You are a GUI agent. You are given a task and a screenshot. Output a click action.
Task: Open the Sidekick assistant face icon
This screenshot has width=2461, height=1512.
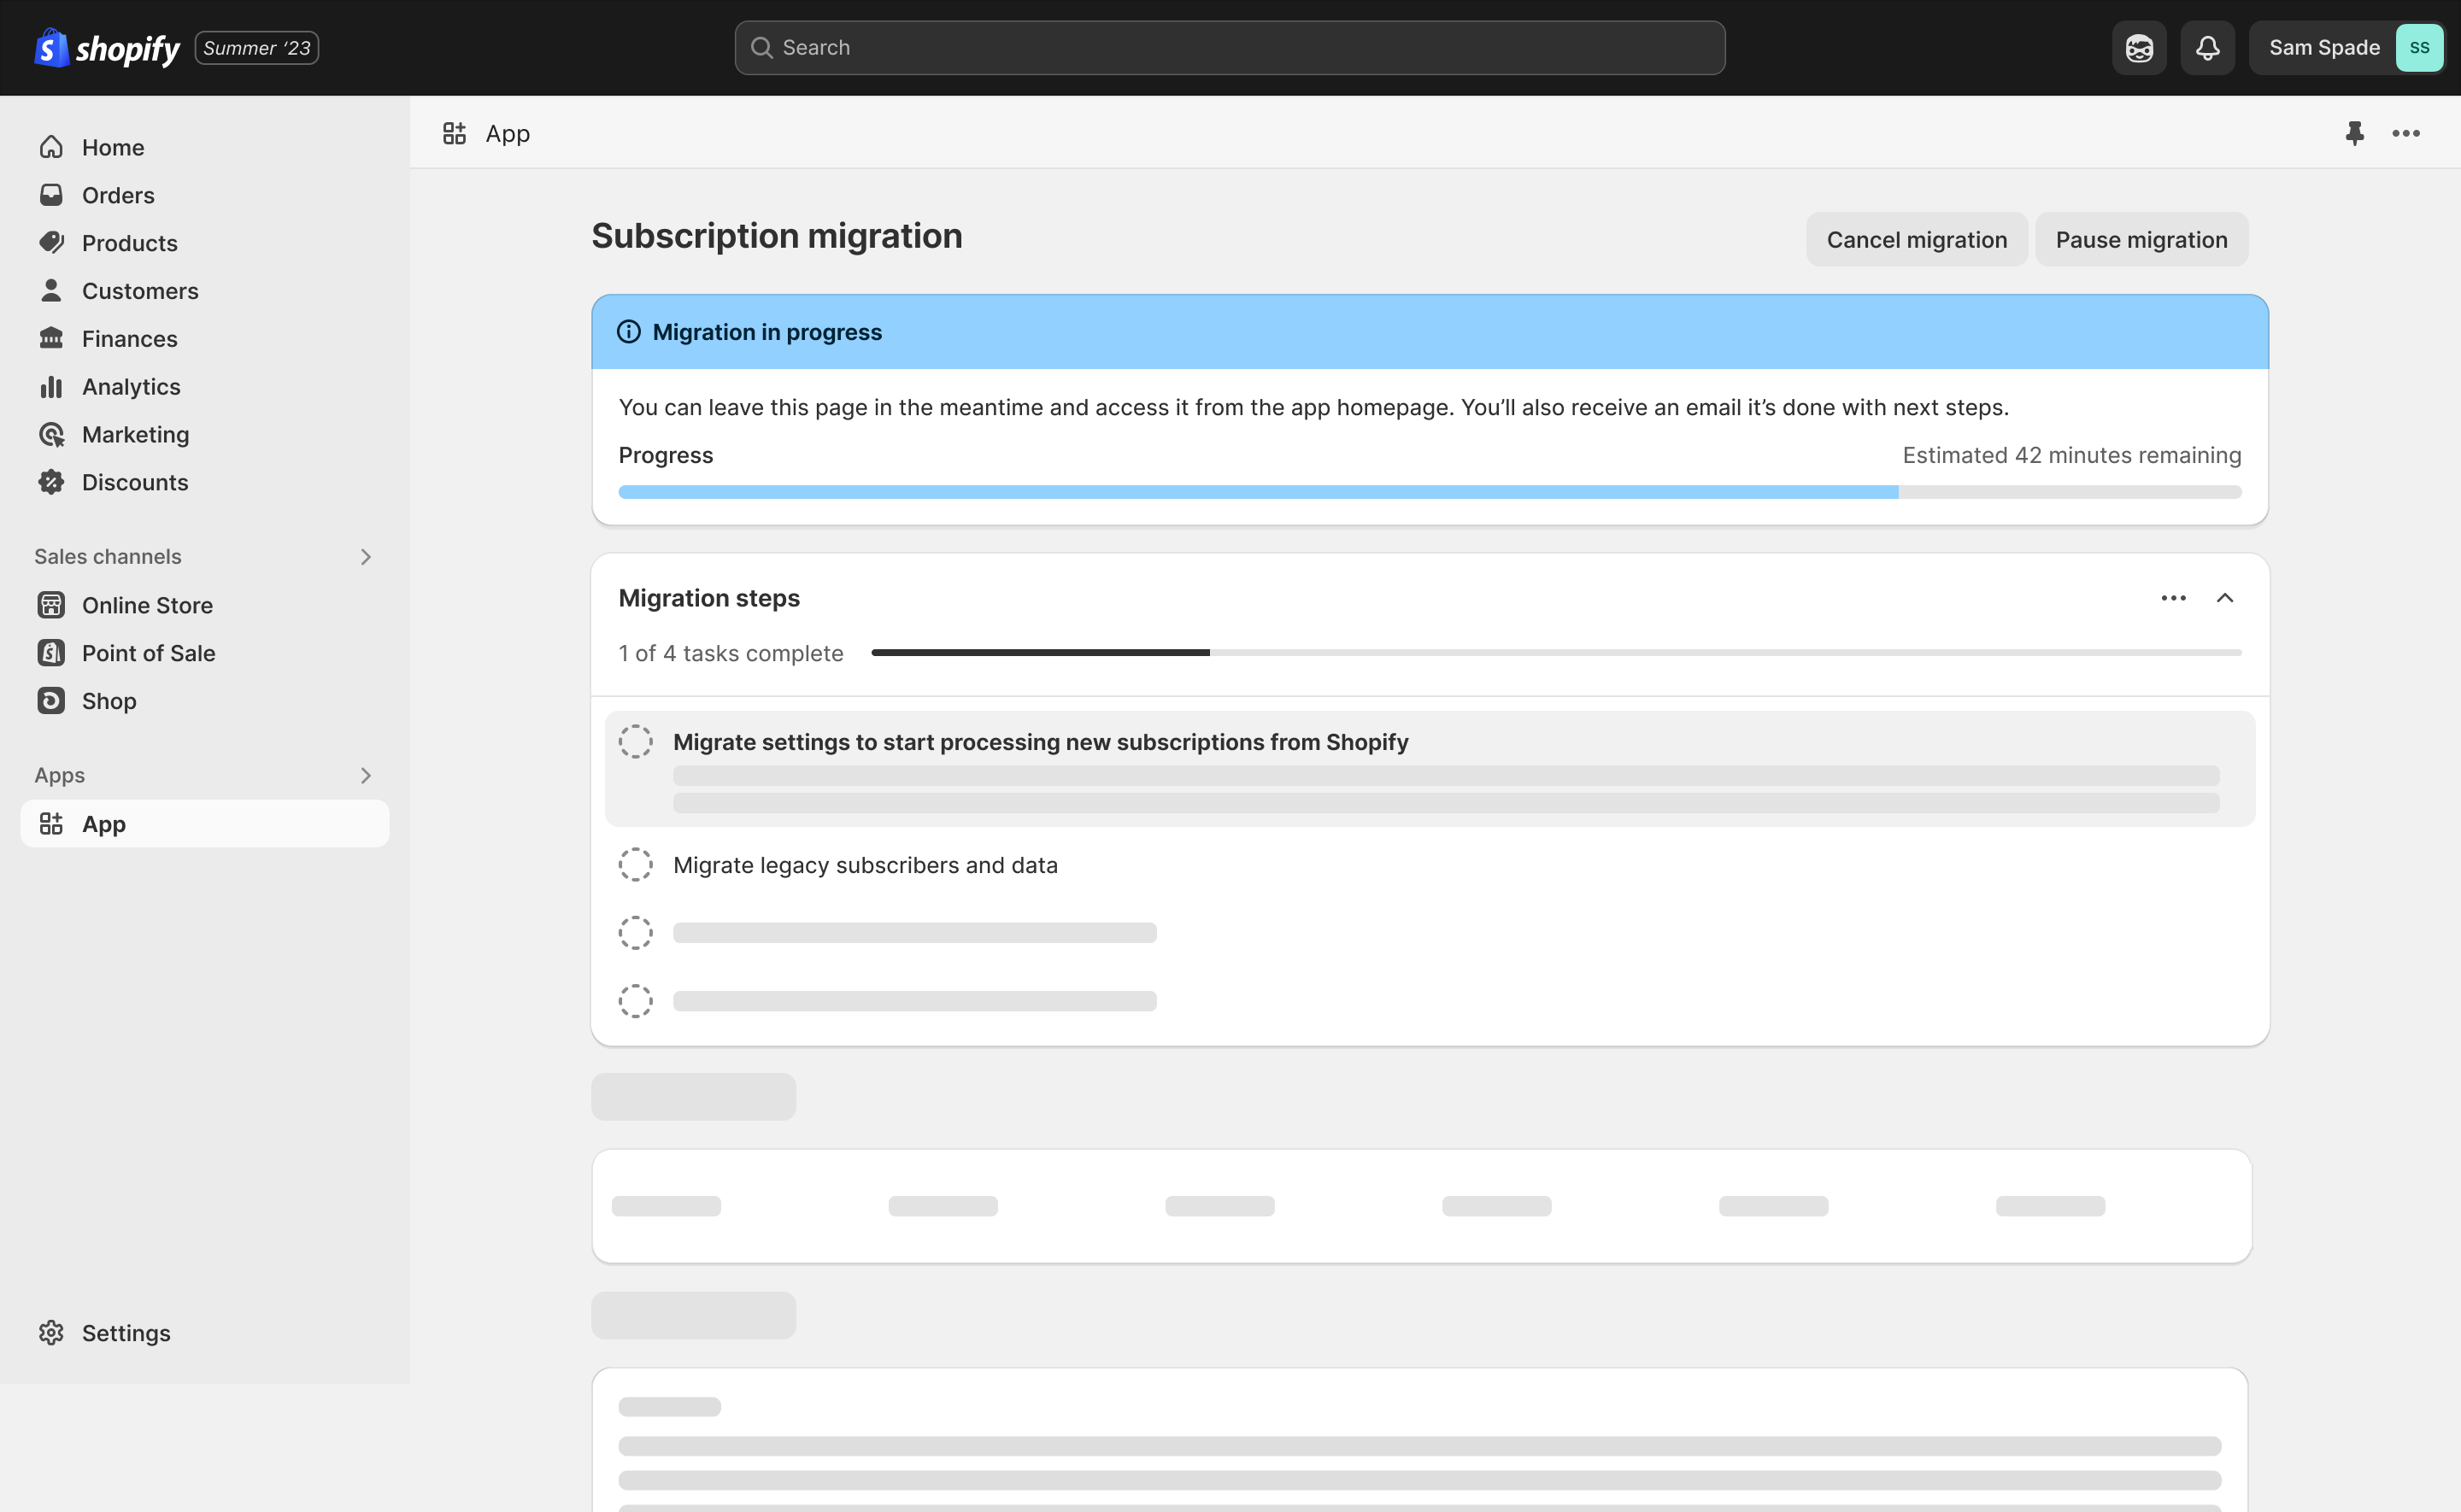click(x=2139, y=48)
